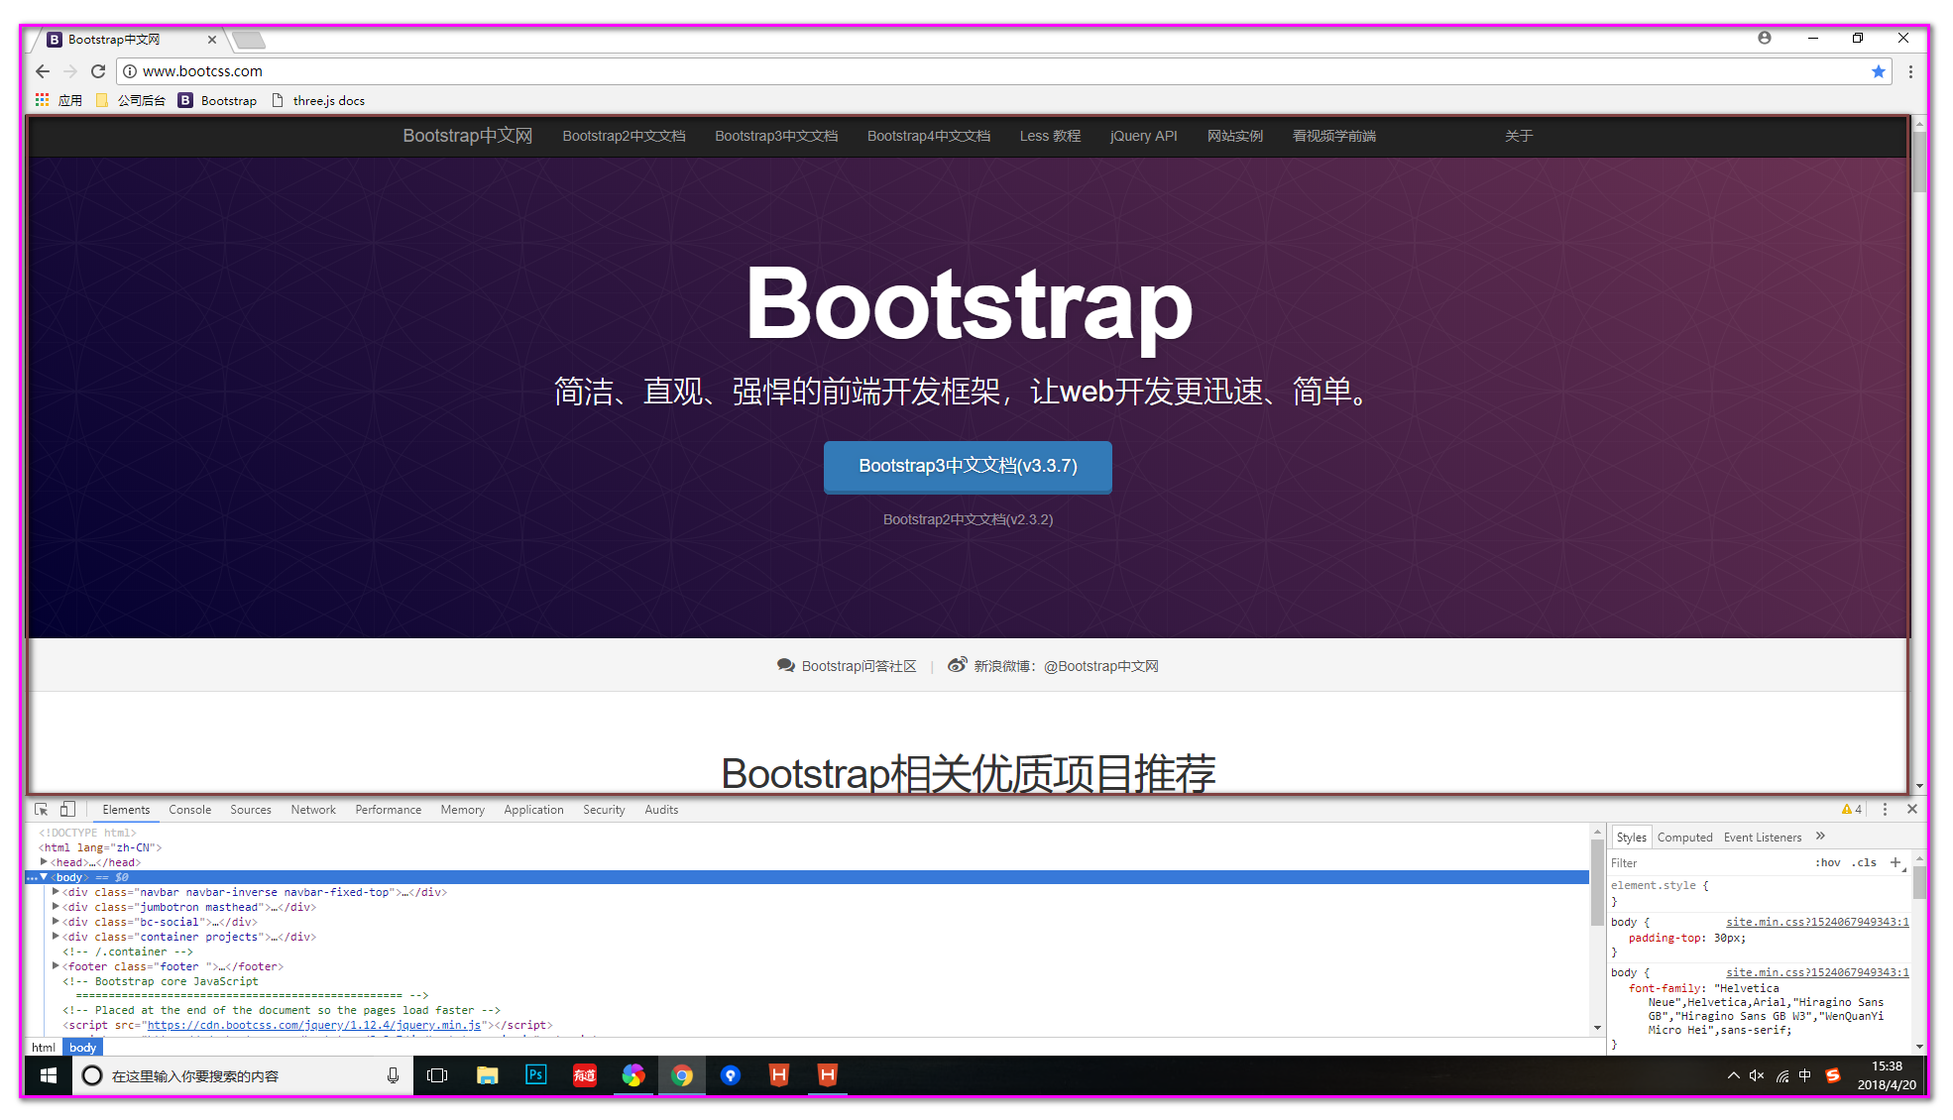
Task: Switch to the Memory tab in DevTools
Action: (x=463, y=810)
